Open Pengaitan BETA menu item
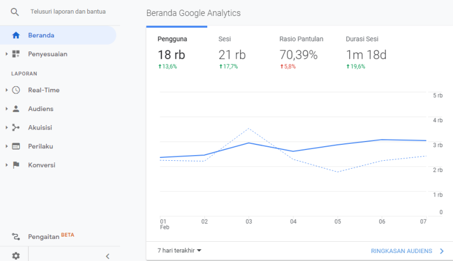Viewport: 453px width, 261px height. (x=51, y=237)
